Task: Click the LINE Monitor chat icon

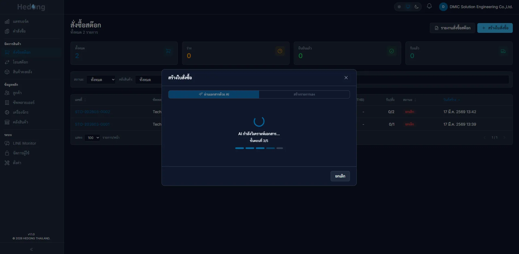Action: 7,143
